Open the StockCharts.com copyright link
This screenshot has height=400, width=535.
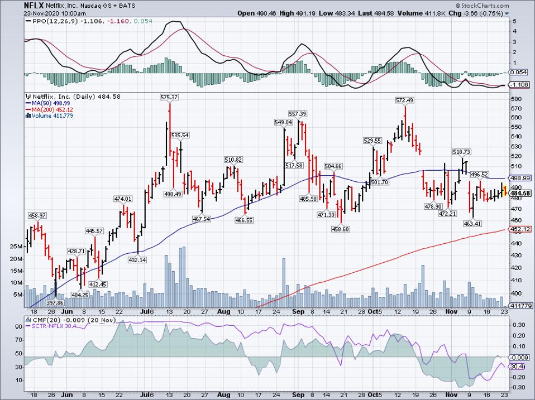coord(482,6)
